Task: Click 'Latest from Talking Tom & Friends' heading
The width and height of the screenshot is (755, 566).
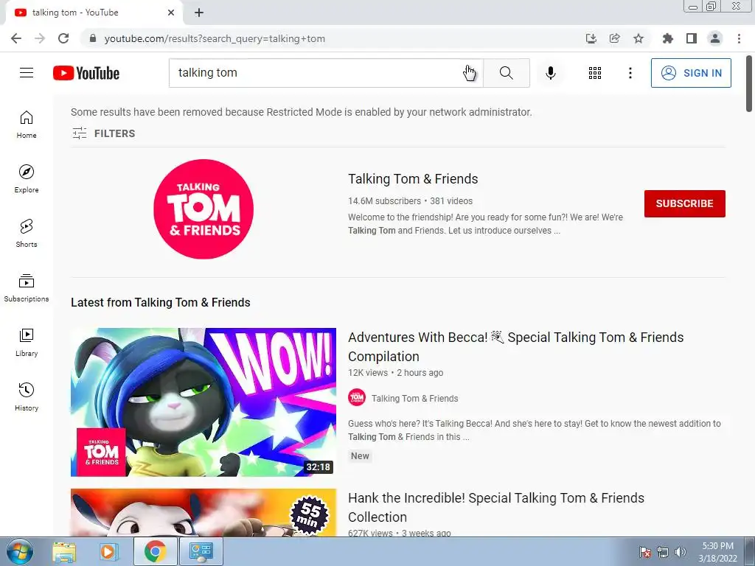Action: pyautogui.click(x=160, y=302)
